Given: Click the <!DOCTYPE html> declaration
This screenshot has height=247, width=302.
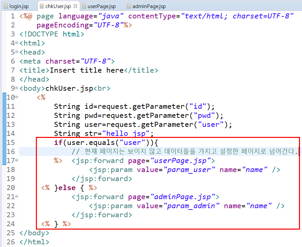Looking at the screenshot, I should pyautogui.click(x=52, y=34).
